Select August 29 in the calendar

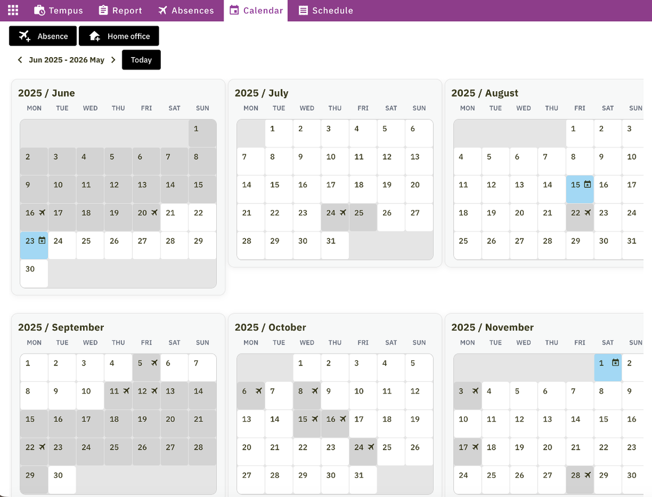[580, 245]
